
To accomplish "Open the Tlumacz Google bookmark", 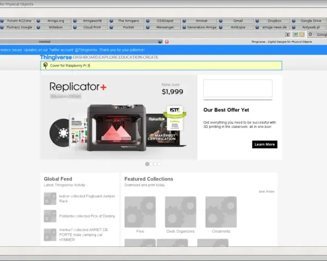I will [17, 27].
